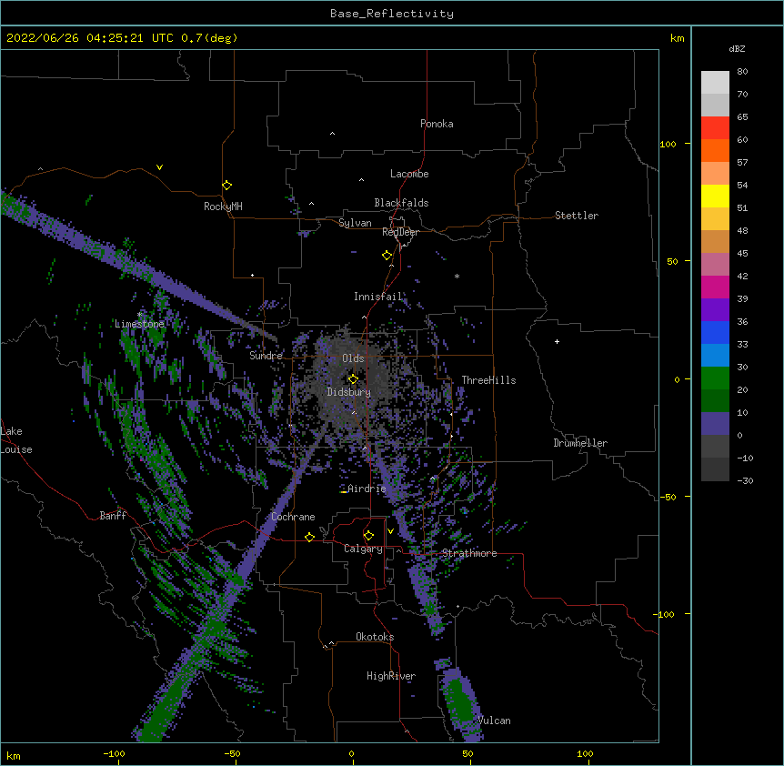Click the white caret marker west of Ponoka

332,134
